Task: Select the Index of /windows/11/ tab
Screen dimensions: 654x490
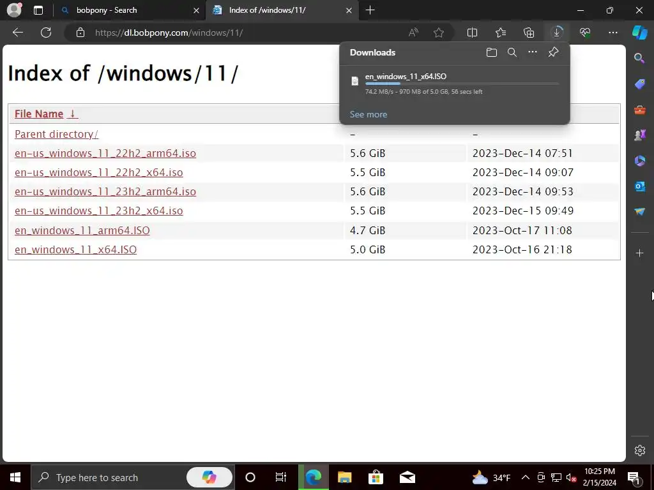Action: pyautogui.click(x=282, y=10)
